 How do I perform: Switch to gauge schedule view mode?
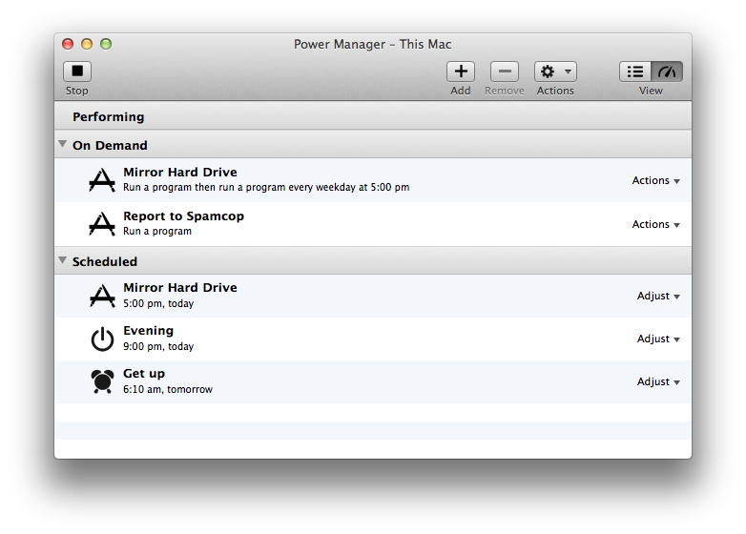click(x=667, y=72)
